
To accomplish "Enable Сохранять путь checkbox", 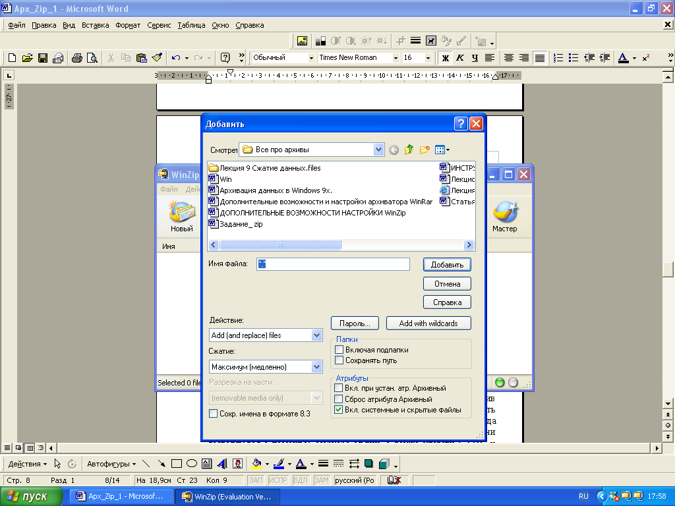I will click(x=339, y=360).
